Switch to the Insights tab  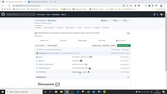(x=96, y=27)
